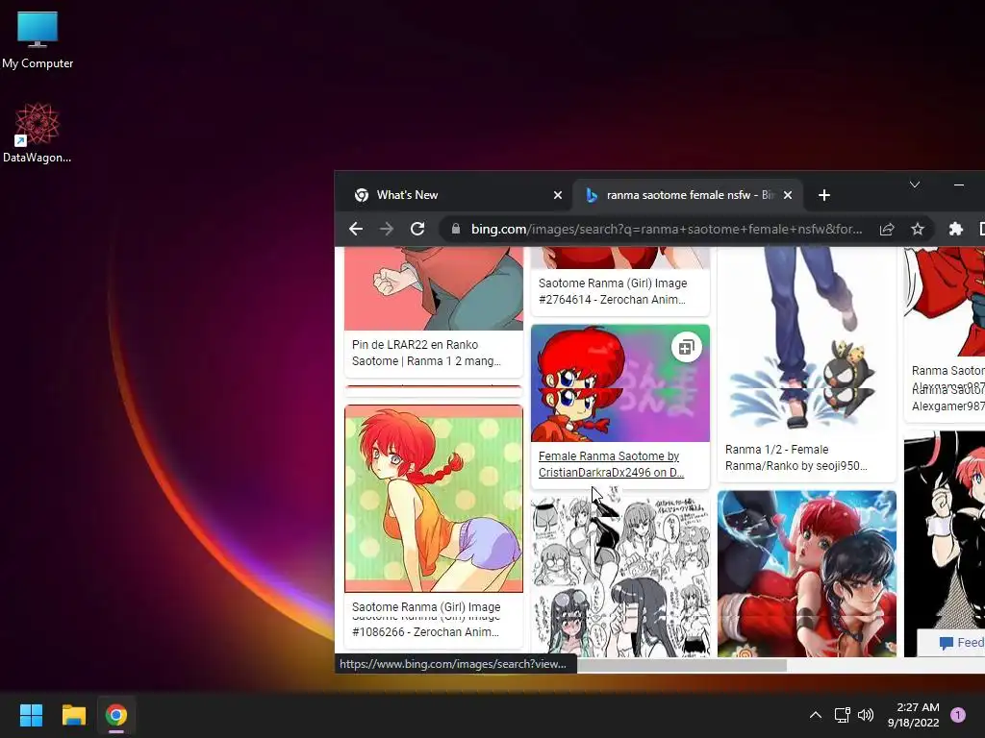Select the ranma saotome female nsfw tab
Screen dimensions: 985x738
point(689,195)
